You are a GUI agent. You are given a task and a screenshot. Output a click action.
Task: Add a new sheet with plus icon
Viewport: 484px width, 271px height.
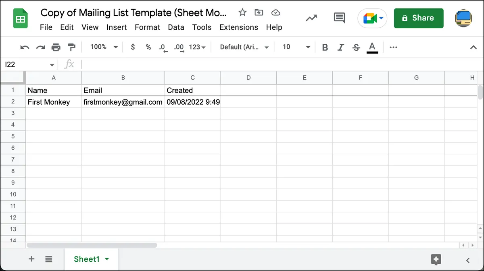click(x=31, y=259)
